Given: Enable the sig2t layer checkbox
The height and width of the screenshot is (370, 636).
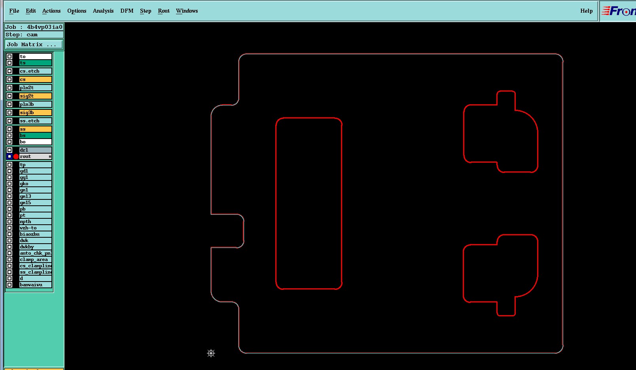Looking at the screenshot, I should [9, 96].
